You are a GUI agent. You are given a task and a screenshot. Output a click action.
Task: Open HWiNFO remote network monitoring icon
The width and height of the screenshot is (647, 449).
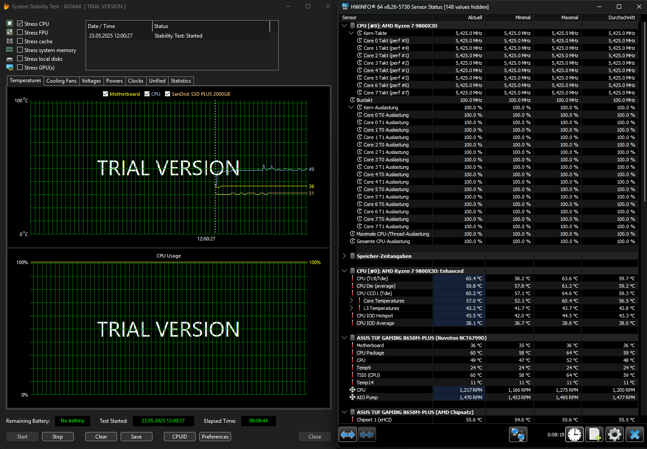pos(518,435)
